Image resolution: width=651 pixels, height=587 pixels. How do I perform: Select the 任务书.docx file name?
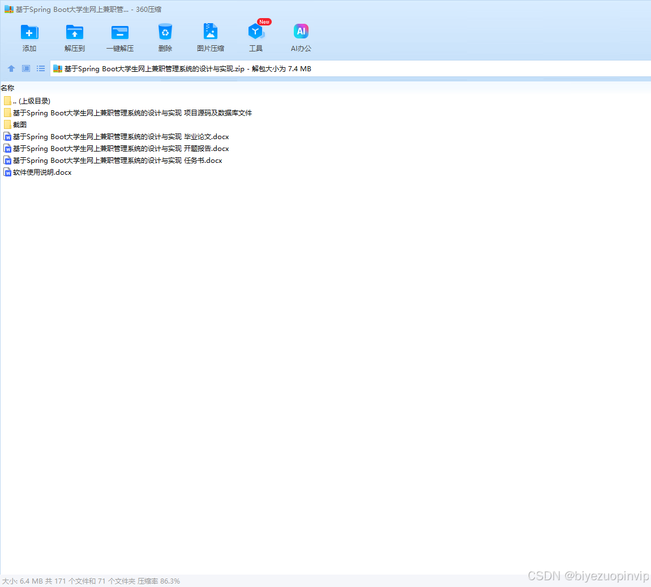118,160
